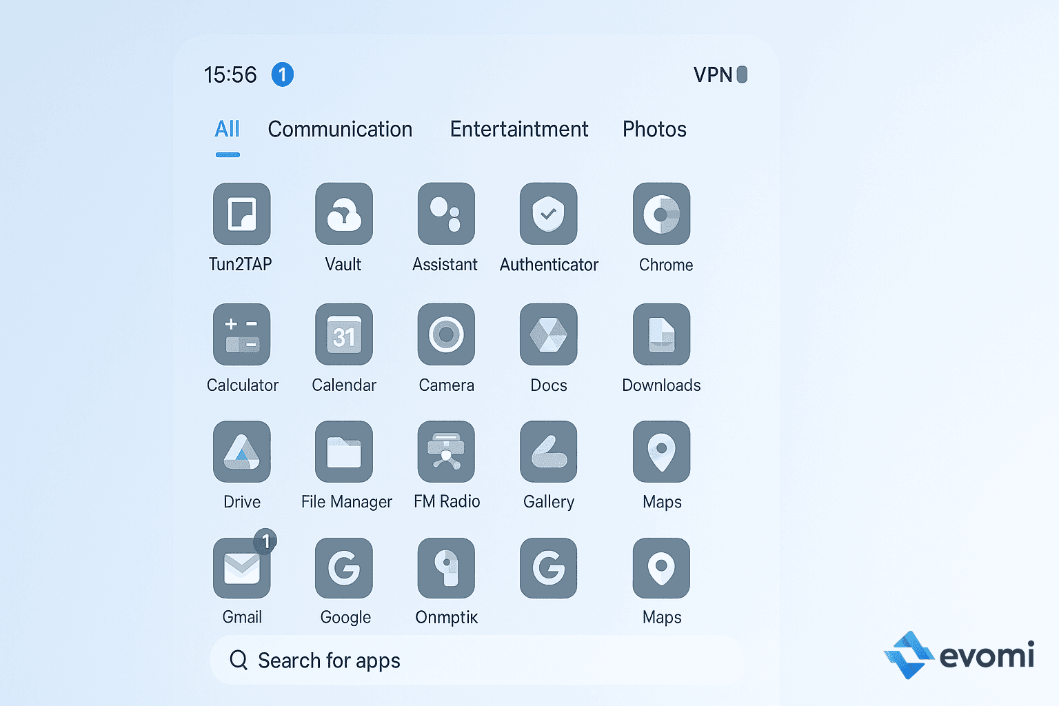Tap the magnifier icon in the search bar
This screenshot has width=1059, height=706.
click(239, 660)
